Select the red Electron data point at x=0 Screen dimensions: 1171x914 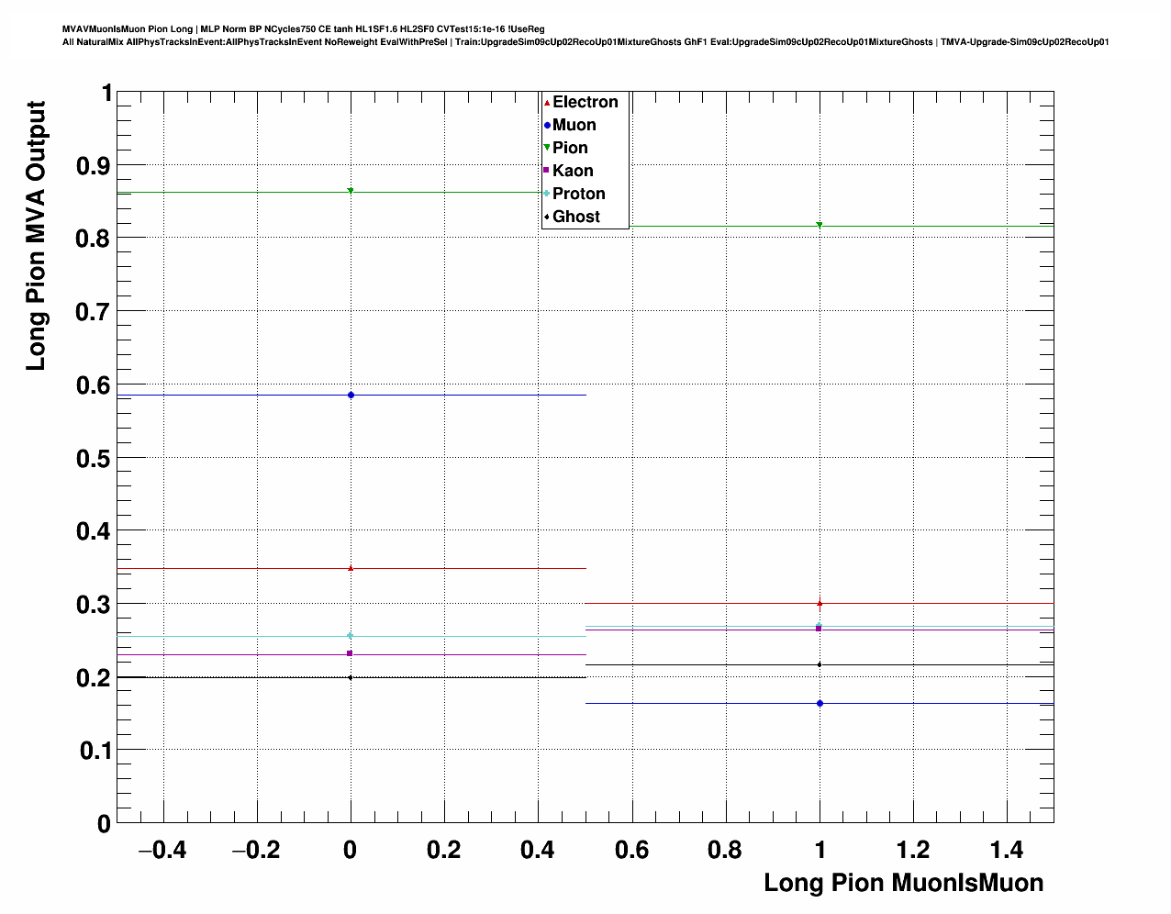[x=351, y=568]
